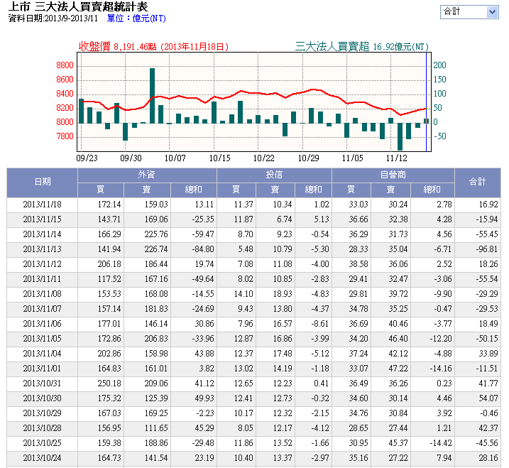The height and width of the screenshot is (468, 509).
Task: Click the red 收盤價 chart title
Action: click(153, 47)
